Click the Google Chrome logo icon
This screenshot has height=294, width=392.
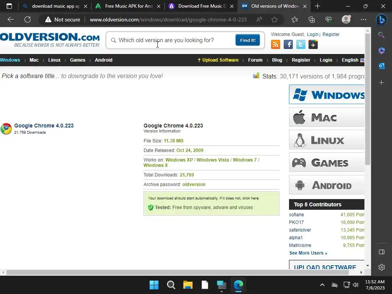(x=6, y=129)
